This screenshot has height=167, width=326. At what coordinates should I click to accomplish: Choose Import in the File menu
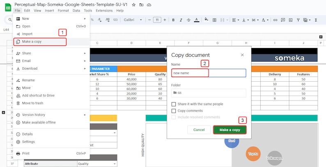[x=51, y=34]
